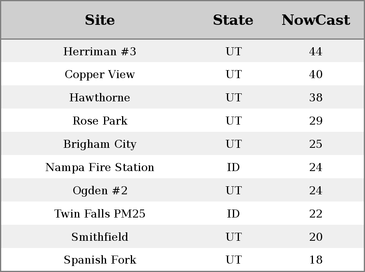Select the Ogden #2 site cell
The height and width of the screenshot is (272, 365).
pos(100,190)
